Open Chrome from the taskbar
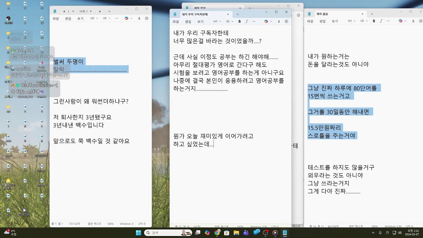This screenshot has height=238, width=423. click(217, 233)
